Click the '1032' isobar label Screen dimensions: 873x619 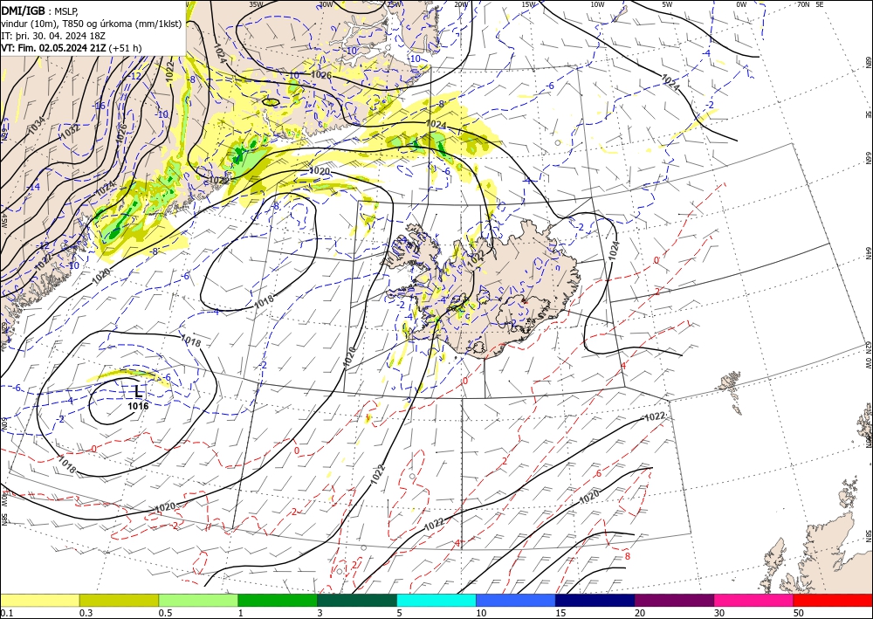point(70,131)
